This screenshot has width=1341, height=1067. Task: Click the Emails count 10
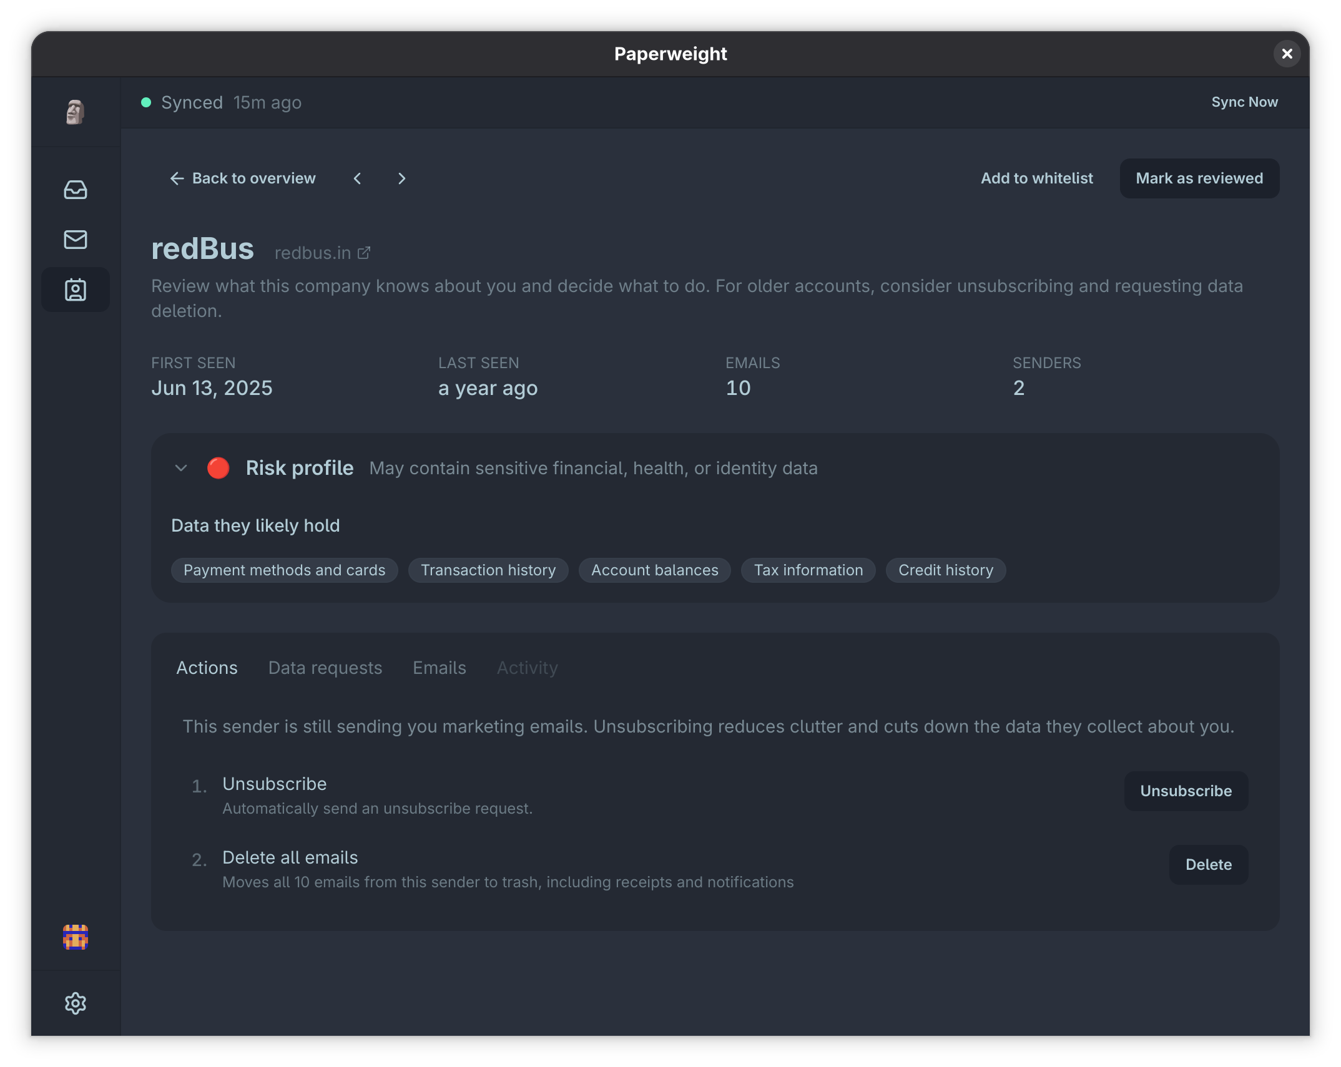tap(738, 388)
